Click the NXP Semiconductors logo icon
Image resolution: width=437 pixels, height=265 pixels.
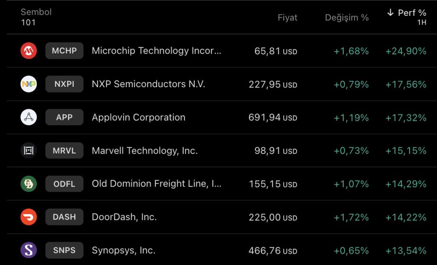coord(29,84)
